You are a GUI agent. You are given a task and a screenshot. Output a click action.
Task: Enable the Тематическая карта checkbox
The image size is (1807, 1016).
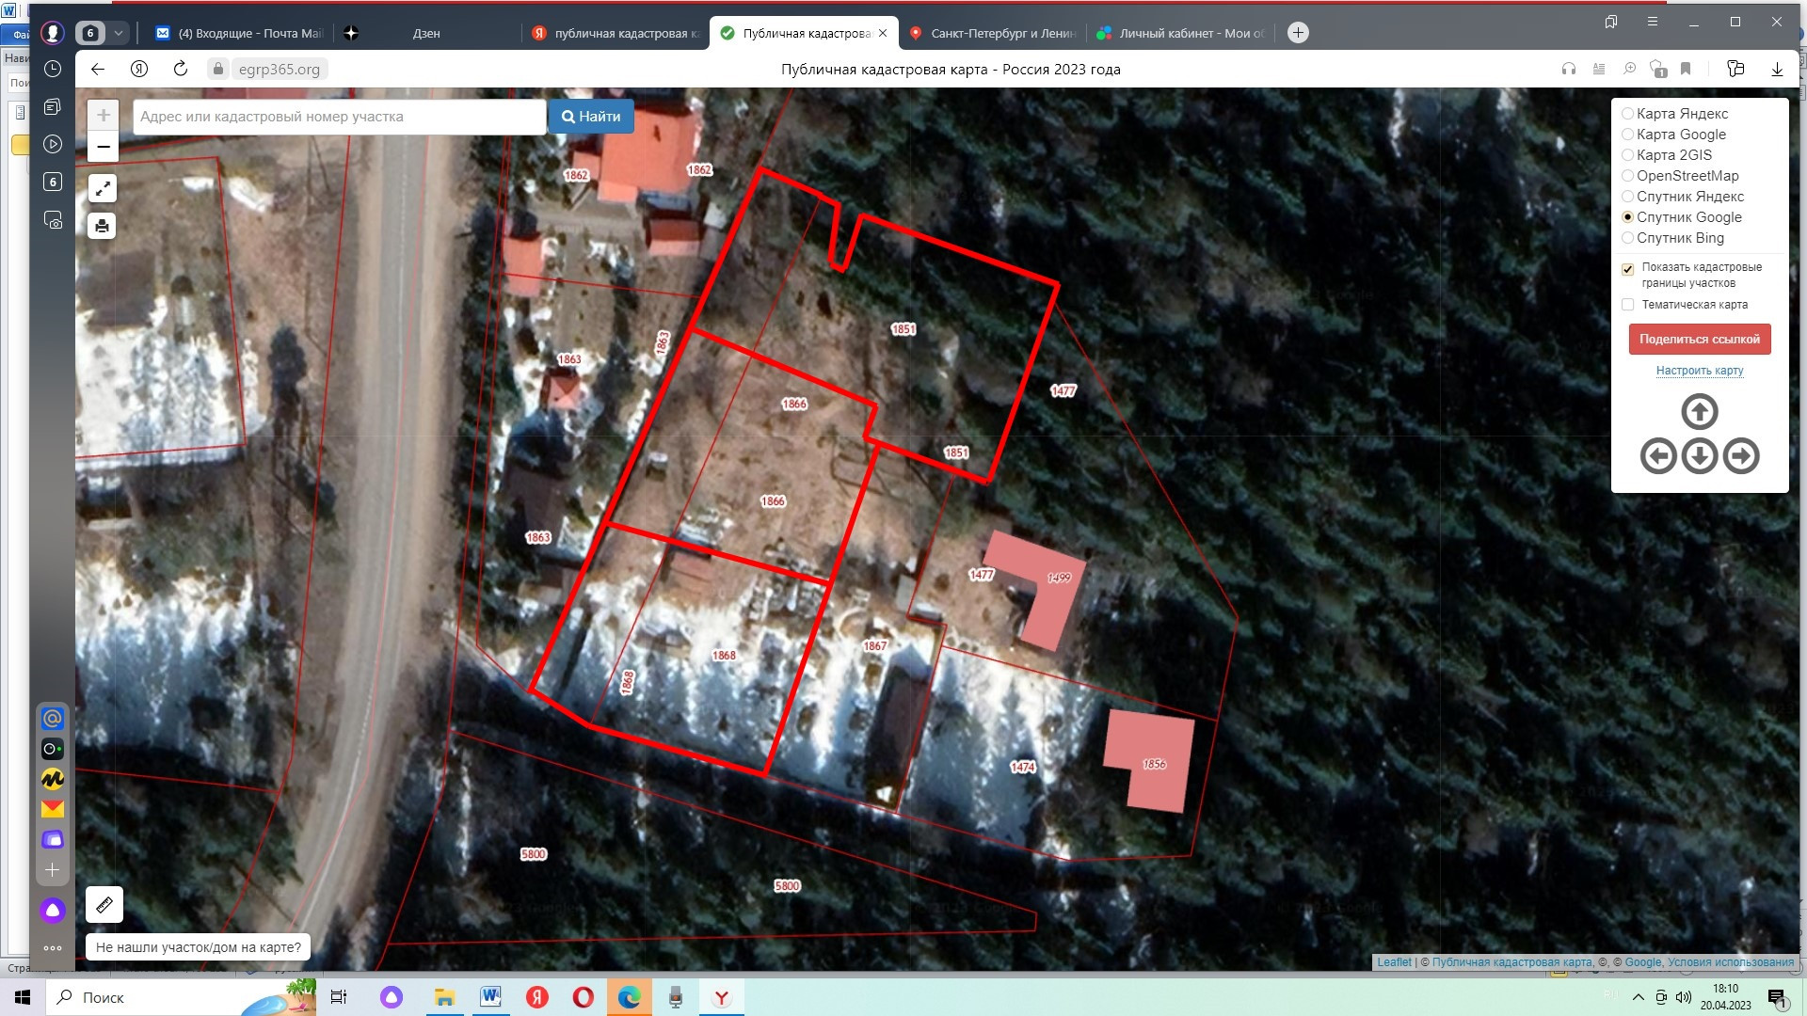pyautogui.click(x=1627, y=305)
